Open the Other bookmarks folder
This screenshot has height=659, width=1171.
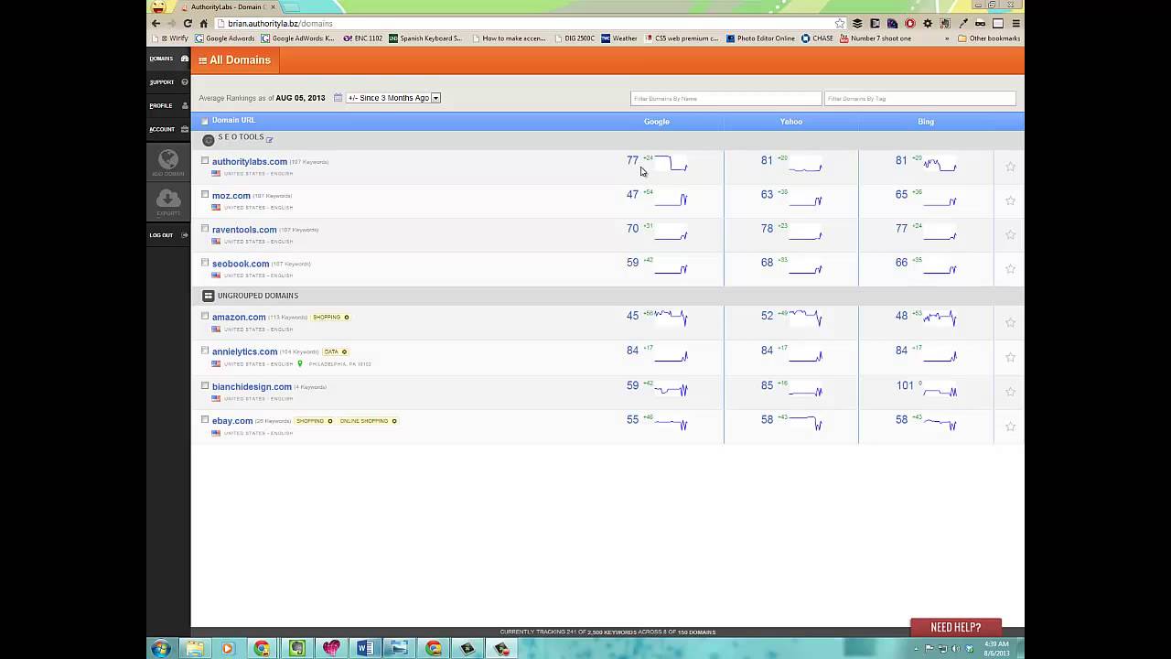[x=989, y=38]
